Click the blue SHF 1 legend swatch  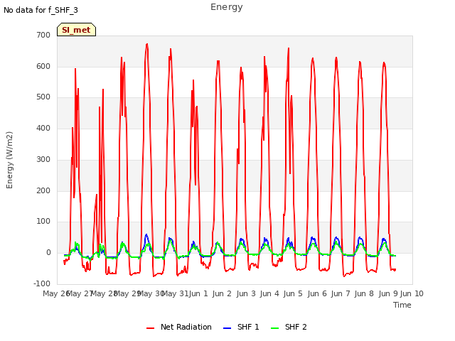(227, 328)
